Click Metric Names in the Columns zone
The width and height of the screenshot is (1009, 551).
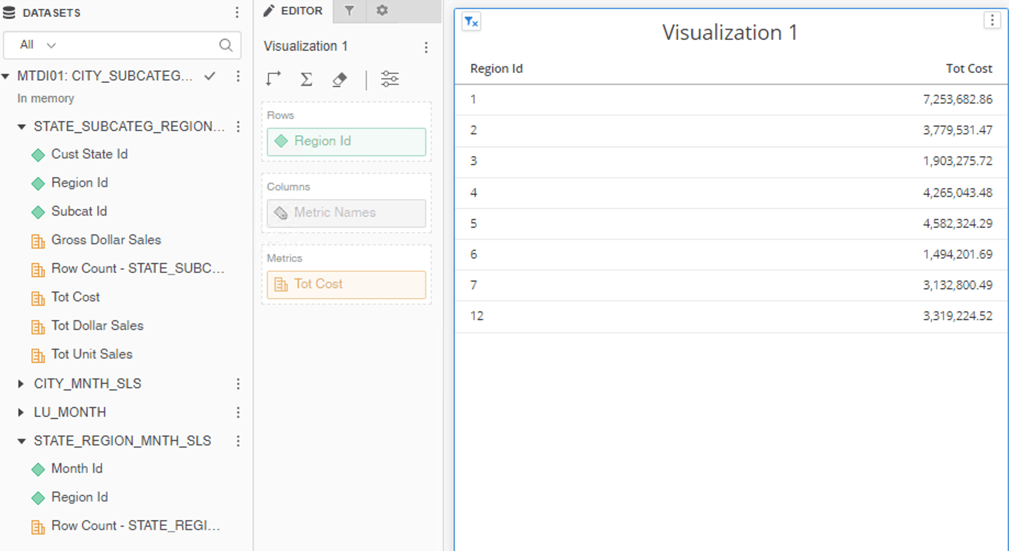(346, 213)
